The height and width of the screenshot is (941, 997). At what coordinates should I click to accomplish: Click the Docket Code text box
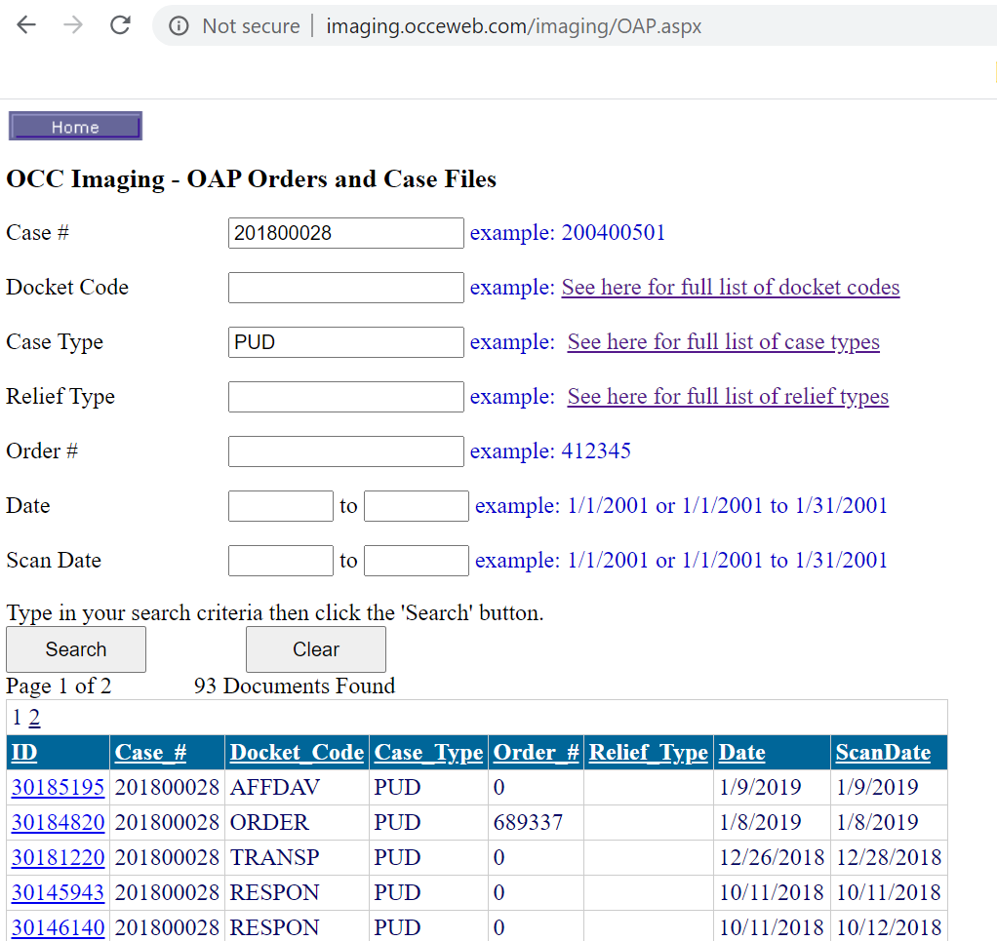click(x=345, y=288)
